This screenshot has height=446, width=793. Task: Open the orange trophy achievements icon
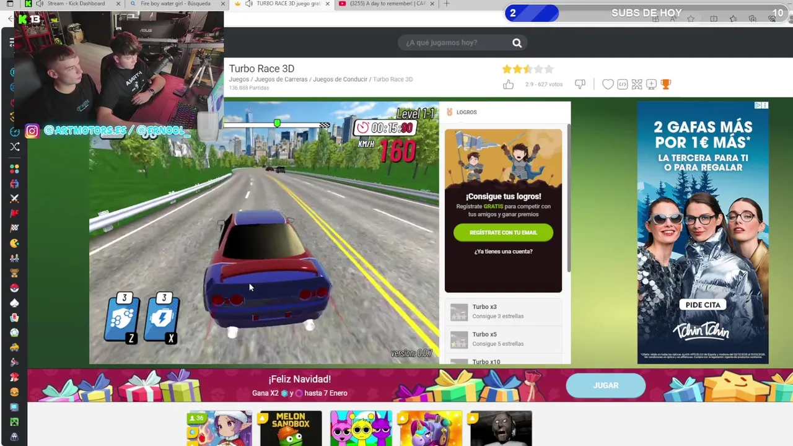click(666, 84)
